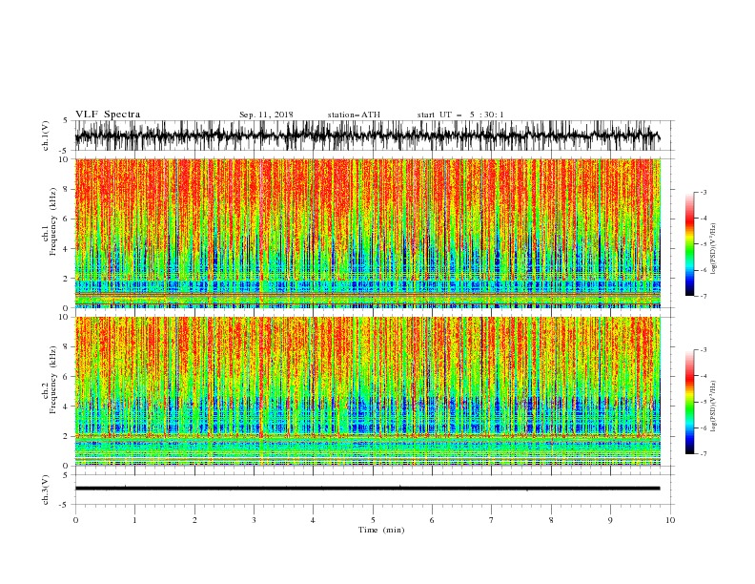Click the '-3' label on ch.2 colorbar
This screenshot has height=584, width=755.
[704, 350]
